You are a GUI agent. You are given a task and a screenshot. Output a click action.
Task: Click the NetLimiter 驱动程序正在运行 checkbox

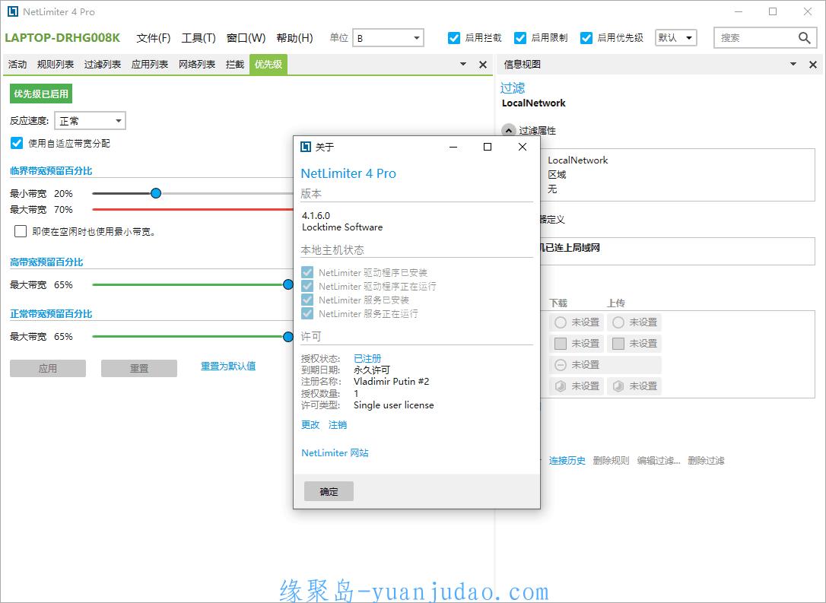[x=307, y=286]
